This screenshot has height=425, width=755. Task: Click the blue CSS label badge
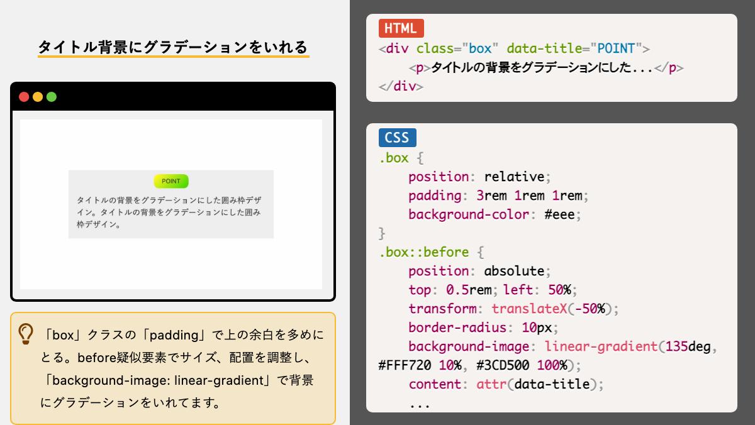point(397,138)
